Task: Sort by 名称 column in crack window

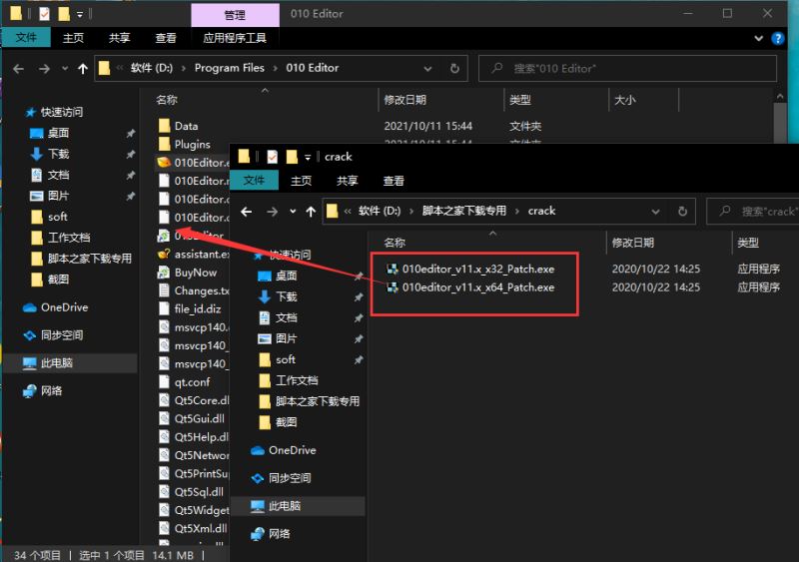Action: (395, 243)
